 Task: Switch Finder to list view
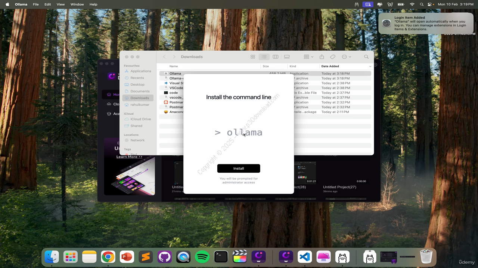[264, 57]
